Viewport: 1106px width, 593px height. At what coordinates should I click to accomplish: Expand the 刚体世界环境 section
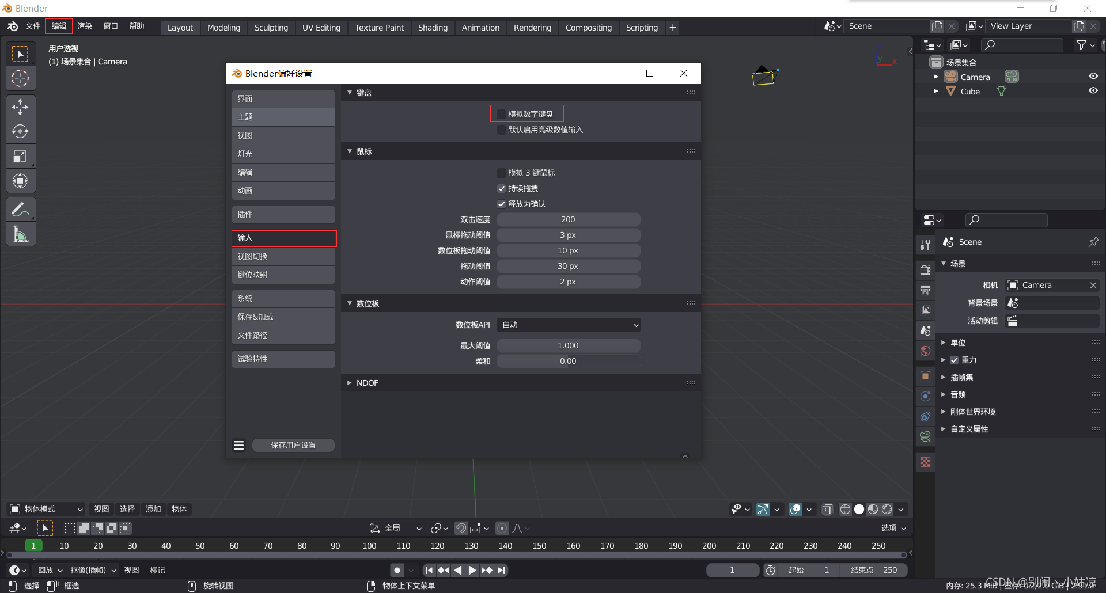click(x=944, y=412)
